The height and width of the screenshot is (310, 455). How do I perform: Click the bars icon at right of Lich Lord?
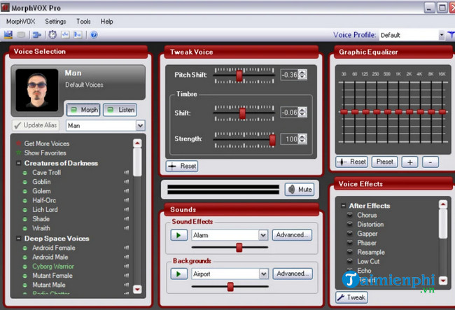pos(127,210)
